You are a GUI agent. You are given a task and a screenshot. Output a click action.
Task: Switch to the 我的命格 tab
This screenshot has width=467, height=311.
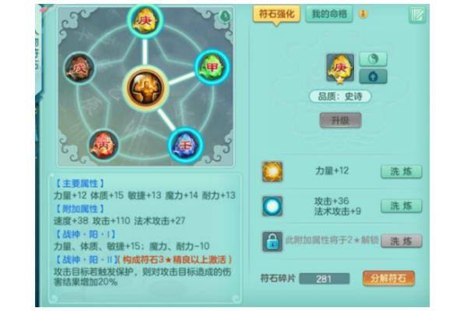tap(329, 14)
